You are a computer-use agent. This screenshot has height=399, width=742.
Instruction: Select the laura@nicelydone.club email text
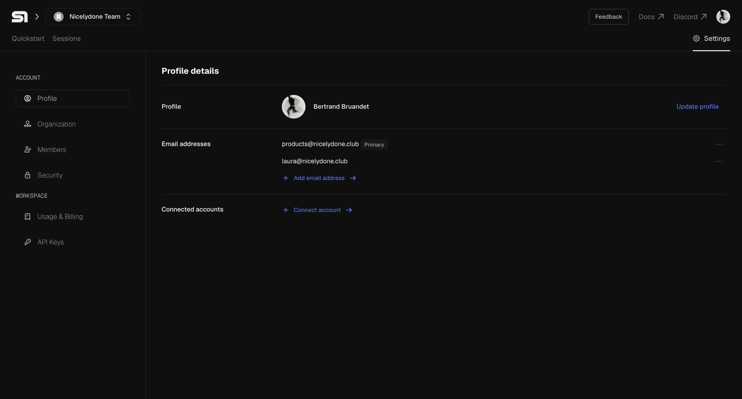pyautogui.click(x=315, y=161)
